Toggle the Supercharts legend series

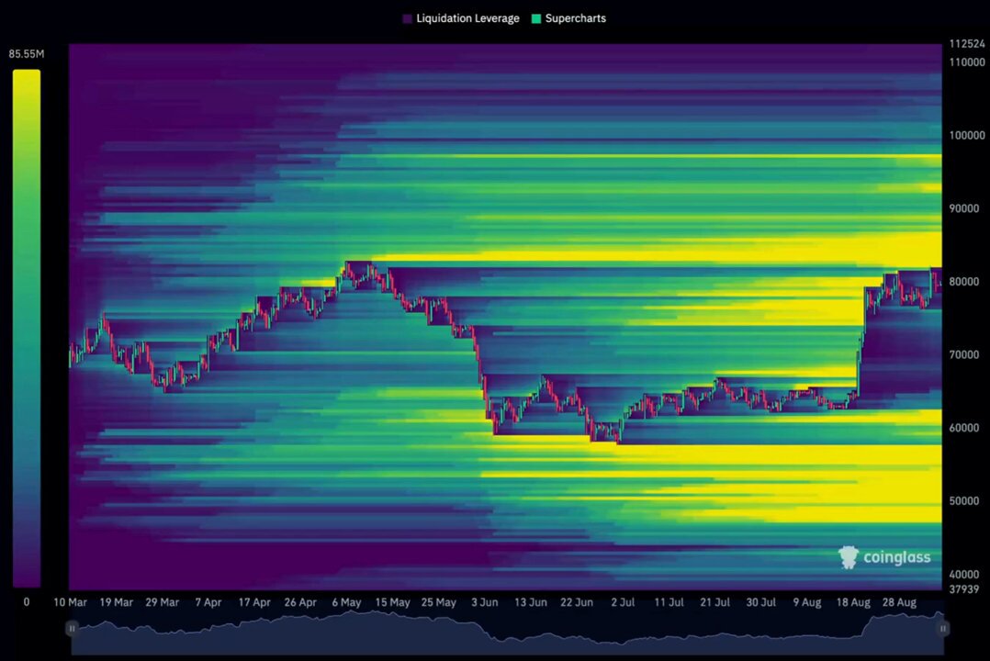pos(568,18)
